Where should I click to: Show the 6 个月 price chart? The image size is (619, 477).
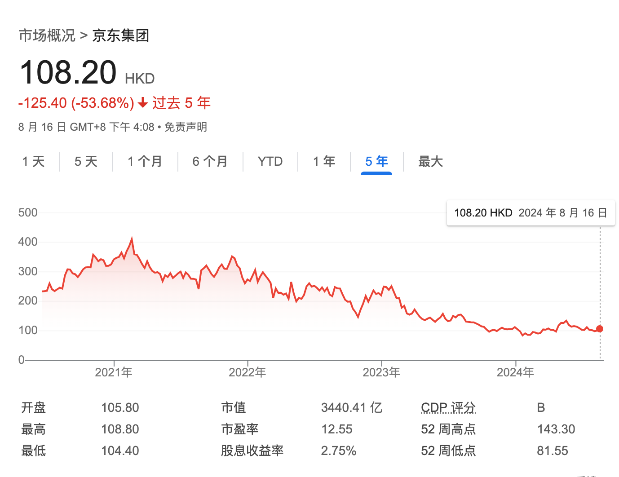point(210,161)
